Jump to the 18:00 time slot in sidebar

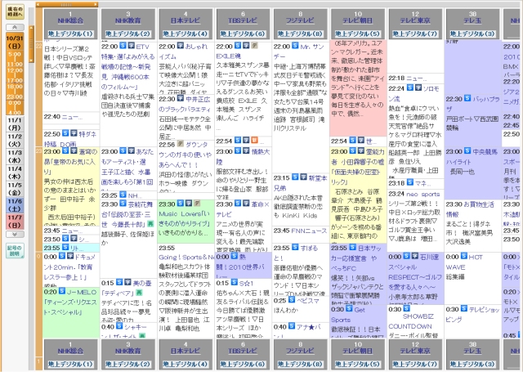click(x=15, y=87)
